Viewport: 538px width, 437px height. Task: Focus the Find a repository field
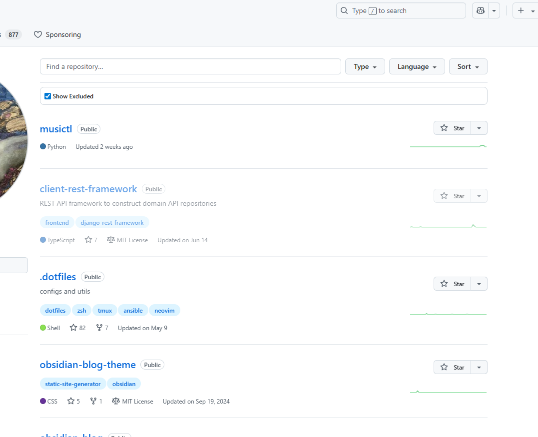(x=190, y=66)
